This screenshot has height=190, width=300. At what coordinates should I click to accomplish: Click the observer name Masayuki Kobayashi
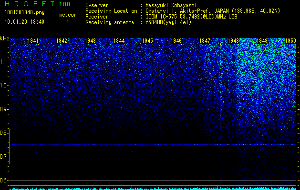tap(171, 5)
